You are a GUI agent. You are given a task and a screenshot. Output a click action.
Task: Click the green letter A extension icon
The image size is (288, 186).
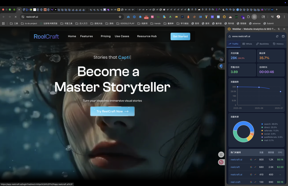point(170,17)
